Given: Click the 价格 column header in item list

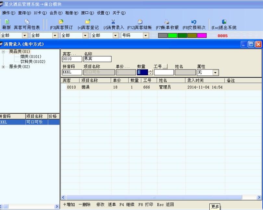Looking at the screenshot, I should (54, 116).
